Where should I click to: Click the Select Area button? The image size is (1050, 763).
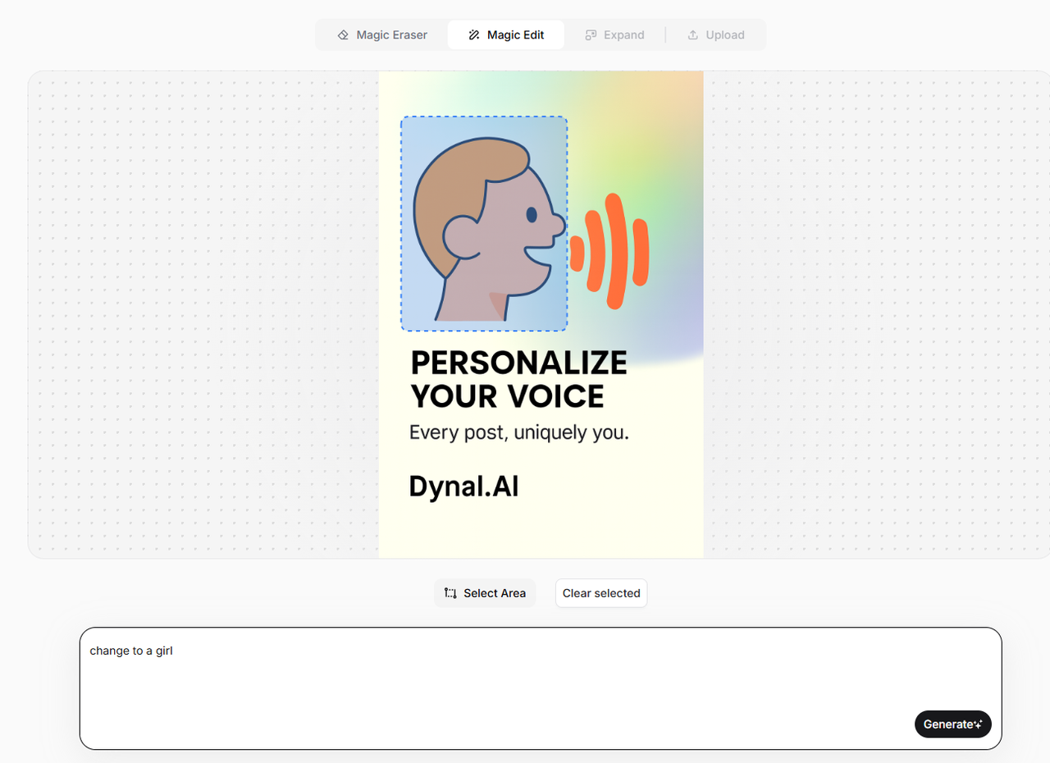[485, 593]
